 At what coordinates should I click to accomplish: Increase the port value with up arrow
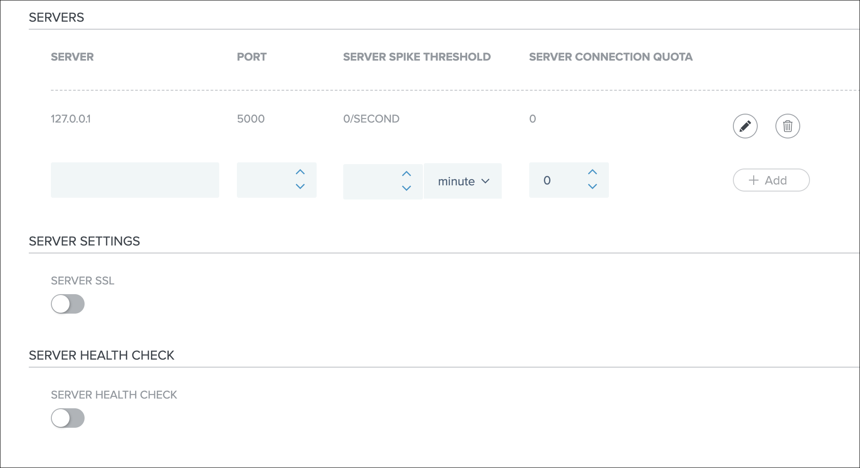tap(300, 172)
